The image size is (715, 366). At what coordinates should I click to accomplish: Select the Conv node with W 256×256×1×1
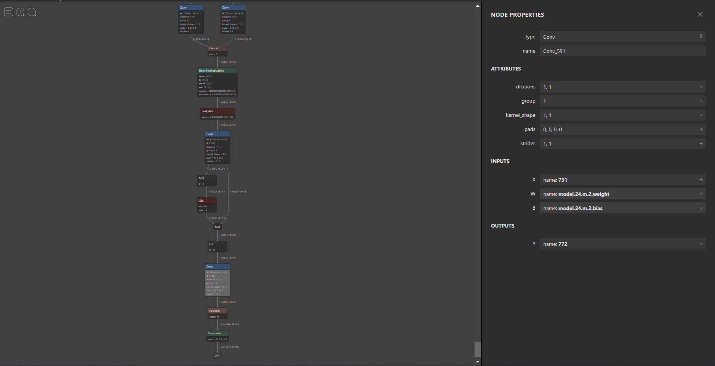point(233,19)
